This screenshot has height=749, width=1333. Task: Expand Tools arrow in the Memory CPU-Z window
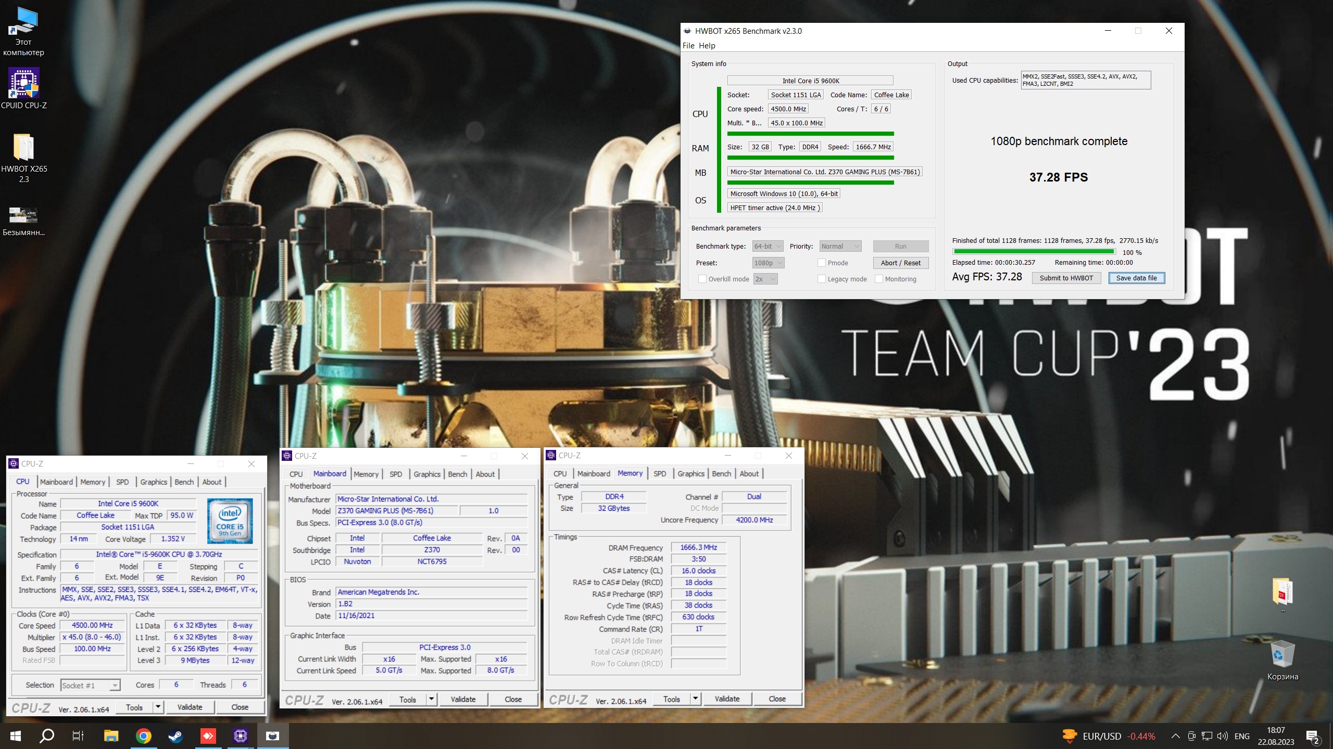pos(695,699)
